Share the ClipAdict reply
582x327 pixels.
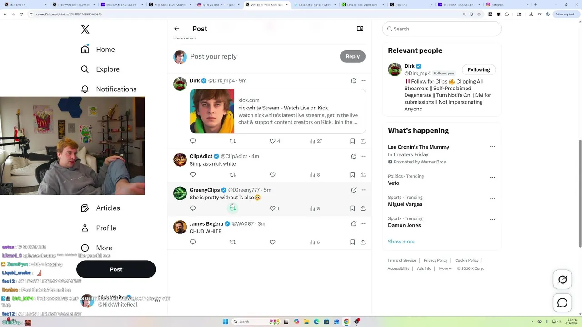click(x=363, y=174)
